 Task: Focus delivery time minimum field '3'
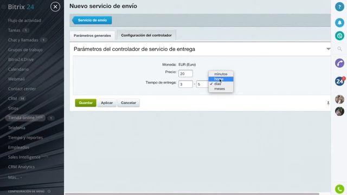[x=185, y=84]
